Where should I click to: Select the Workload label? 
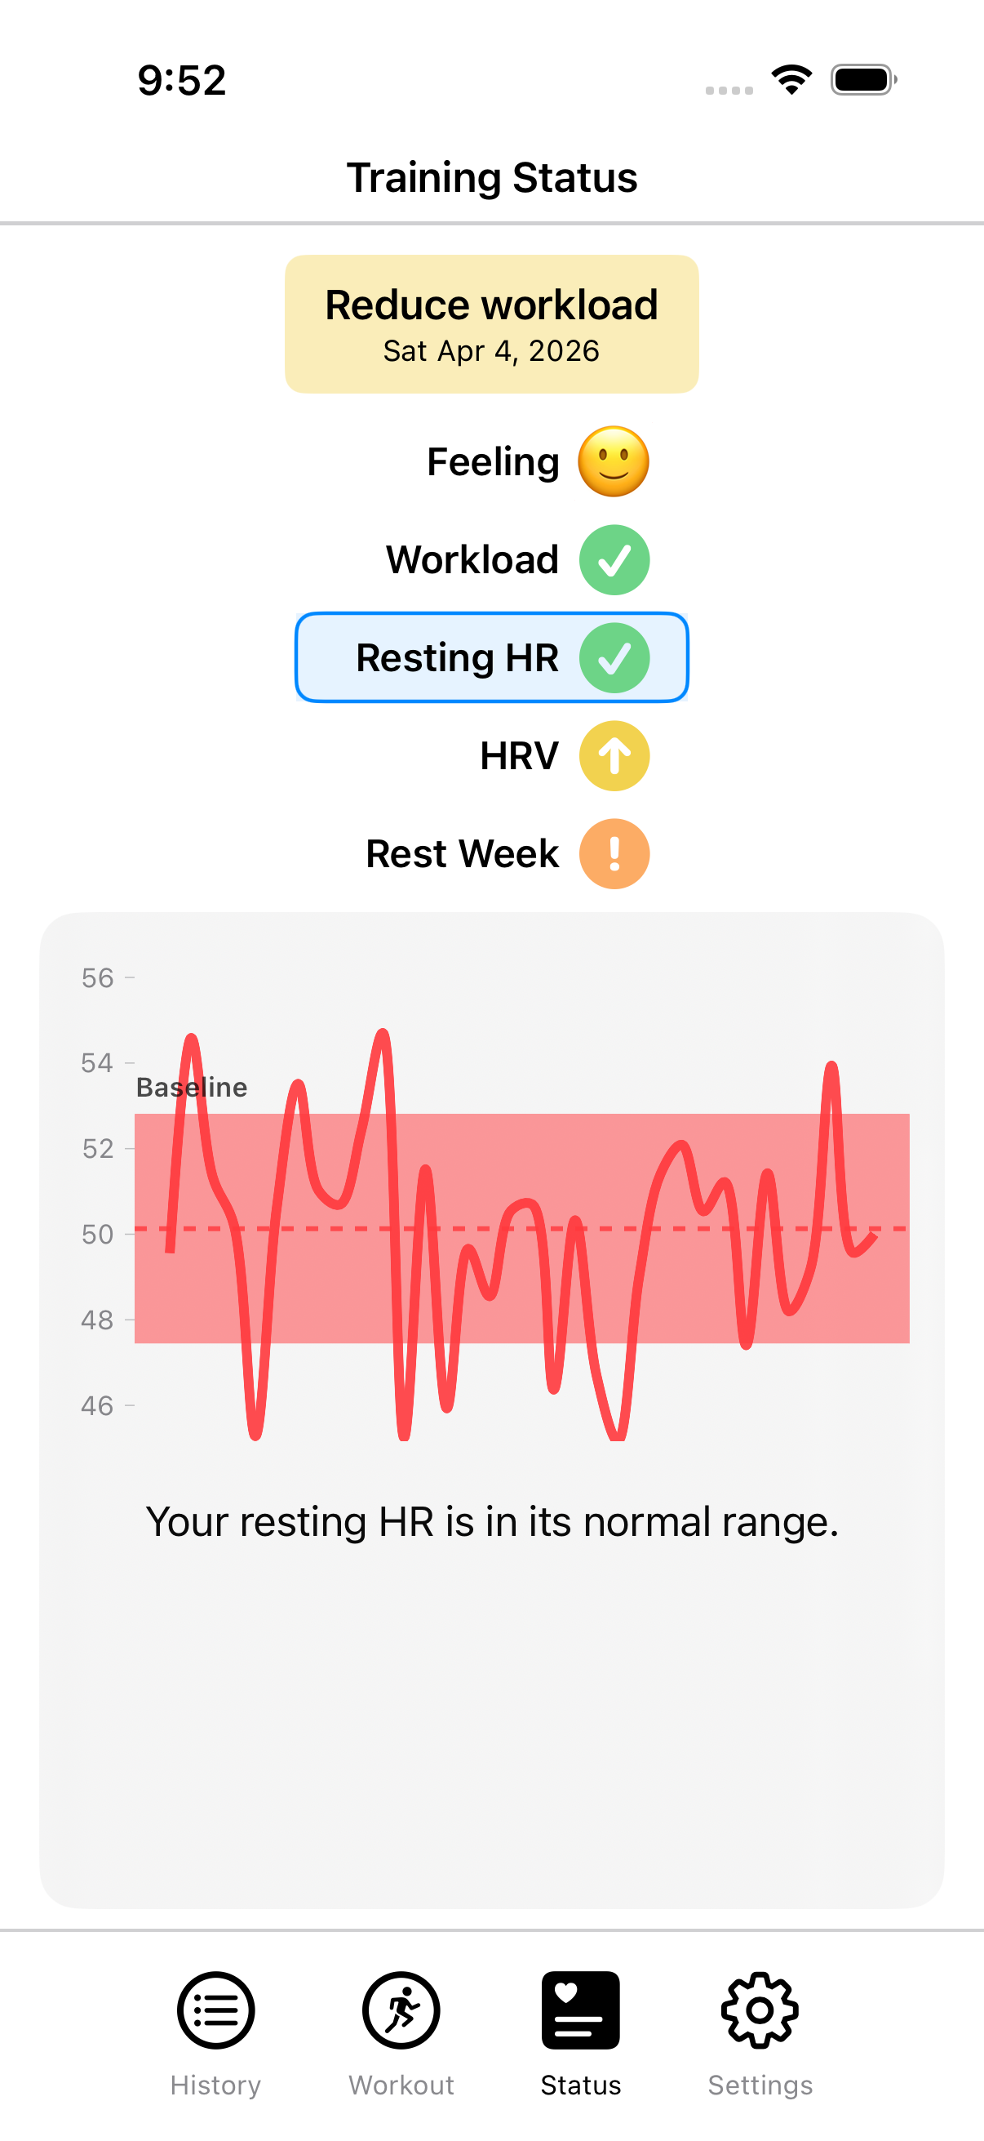coord(472,560)
